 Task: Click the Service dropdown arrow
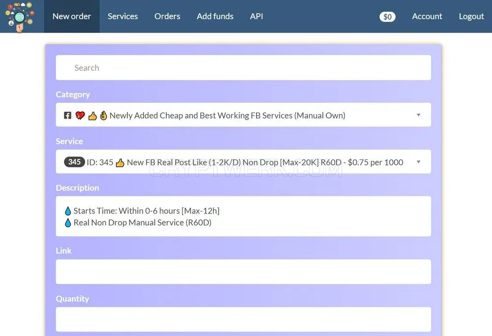point(418,162)
